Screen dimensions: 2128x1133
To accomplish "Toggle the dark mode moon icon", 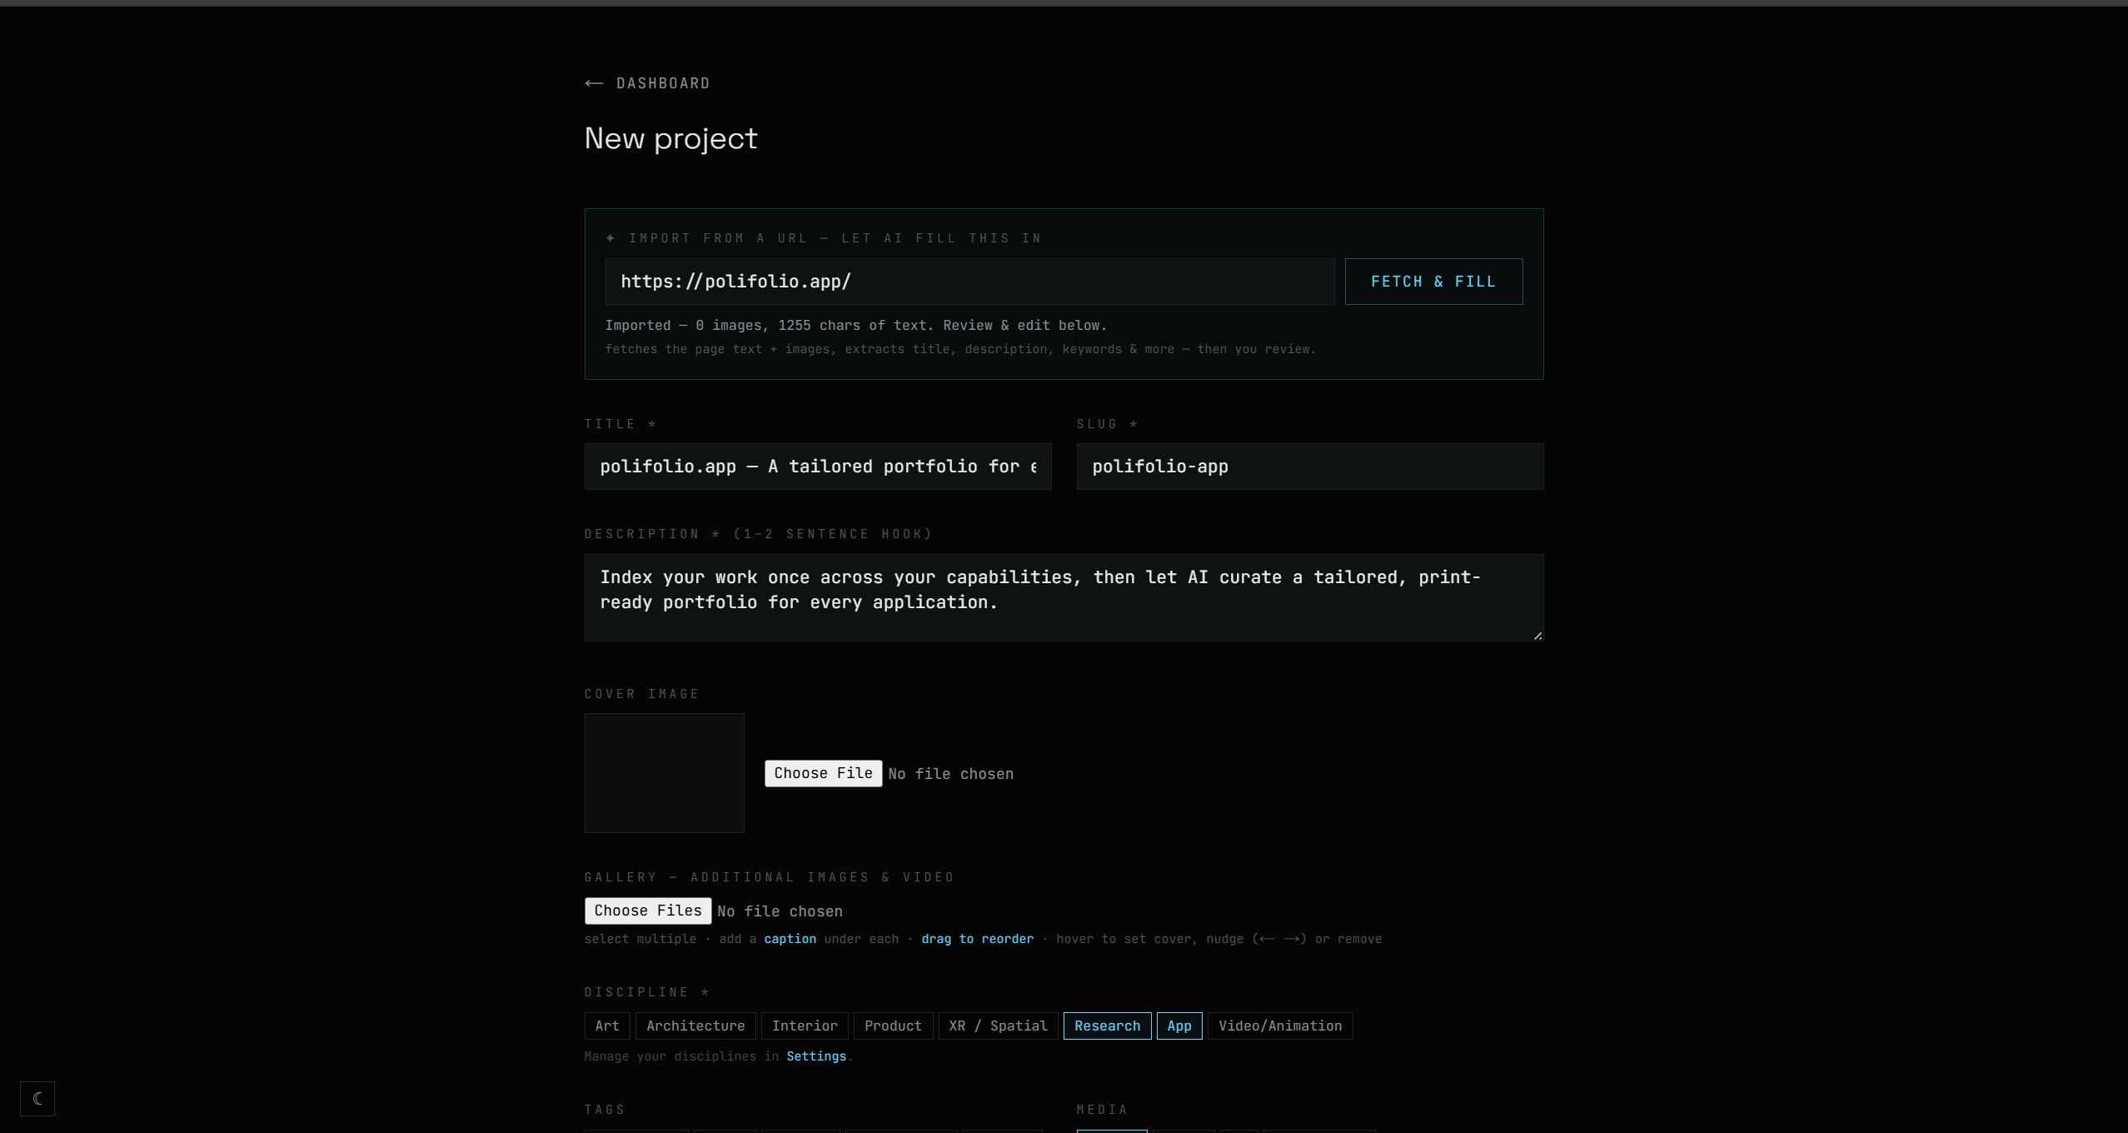I will [x=37, y=1099].
